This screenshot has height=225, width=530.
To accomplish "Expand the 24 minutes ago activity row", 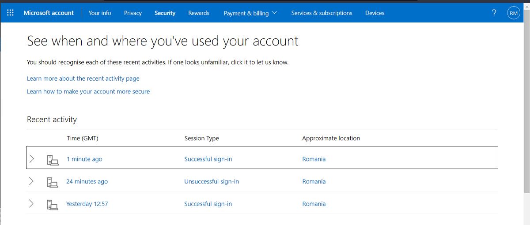I will pos(31,181).
